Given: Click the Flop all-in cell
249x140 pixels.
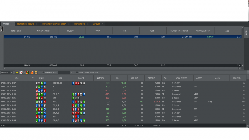Looking at the screenshot, I should (x=210, y=102).
